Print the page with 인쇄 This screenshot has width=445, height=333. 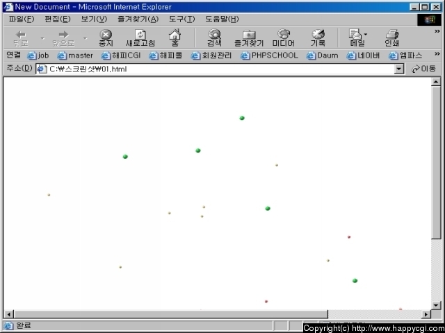[x=392, y=38]
